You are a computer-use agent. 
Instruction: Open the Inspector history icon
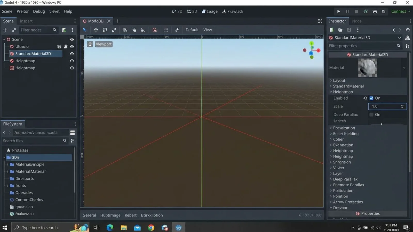point(408,30)
